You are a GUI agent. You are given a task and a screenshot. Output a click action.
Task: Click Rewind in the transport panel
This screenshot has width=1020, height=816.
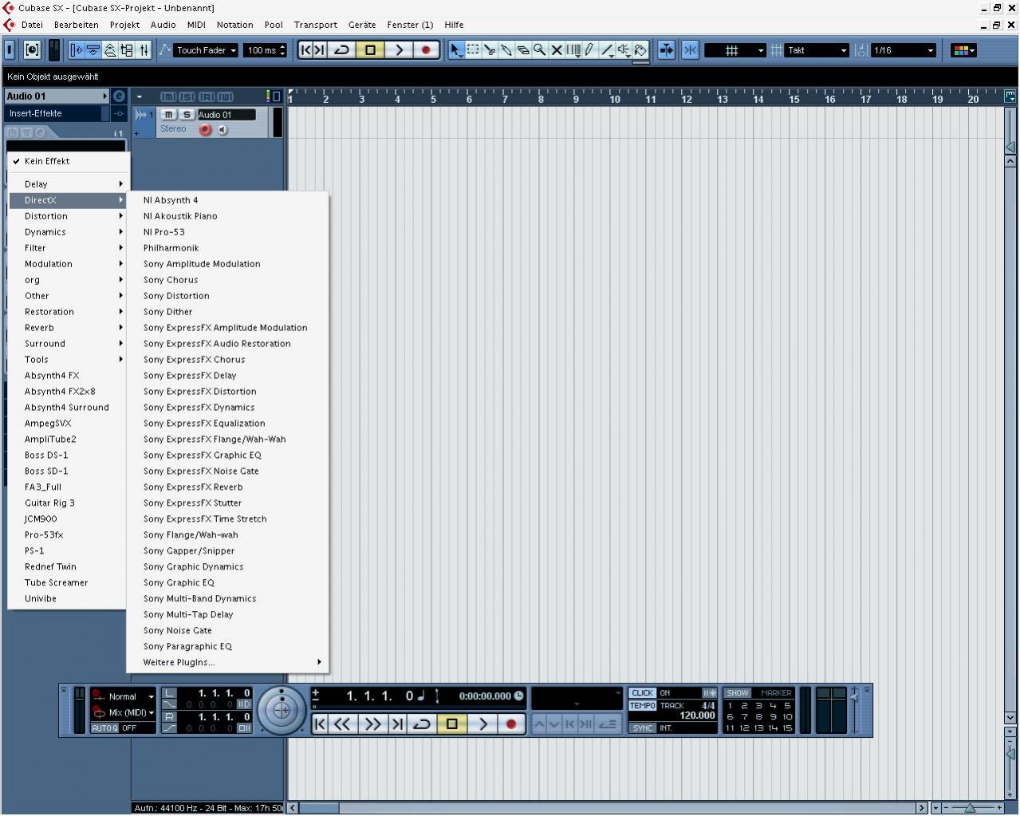[341, 724]
